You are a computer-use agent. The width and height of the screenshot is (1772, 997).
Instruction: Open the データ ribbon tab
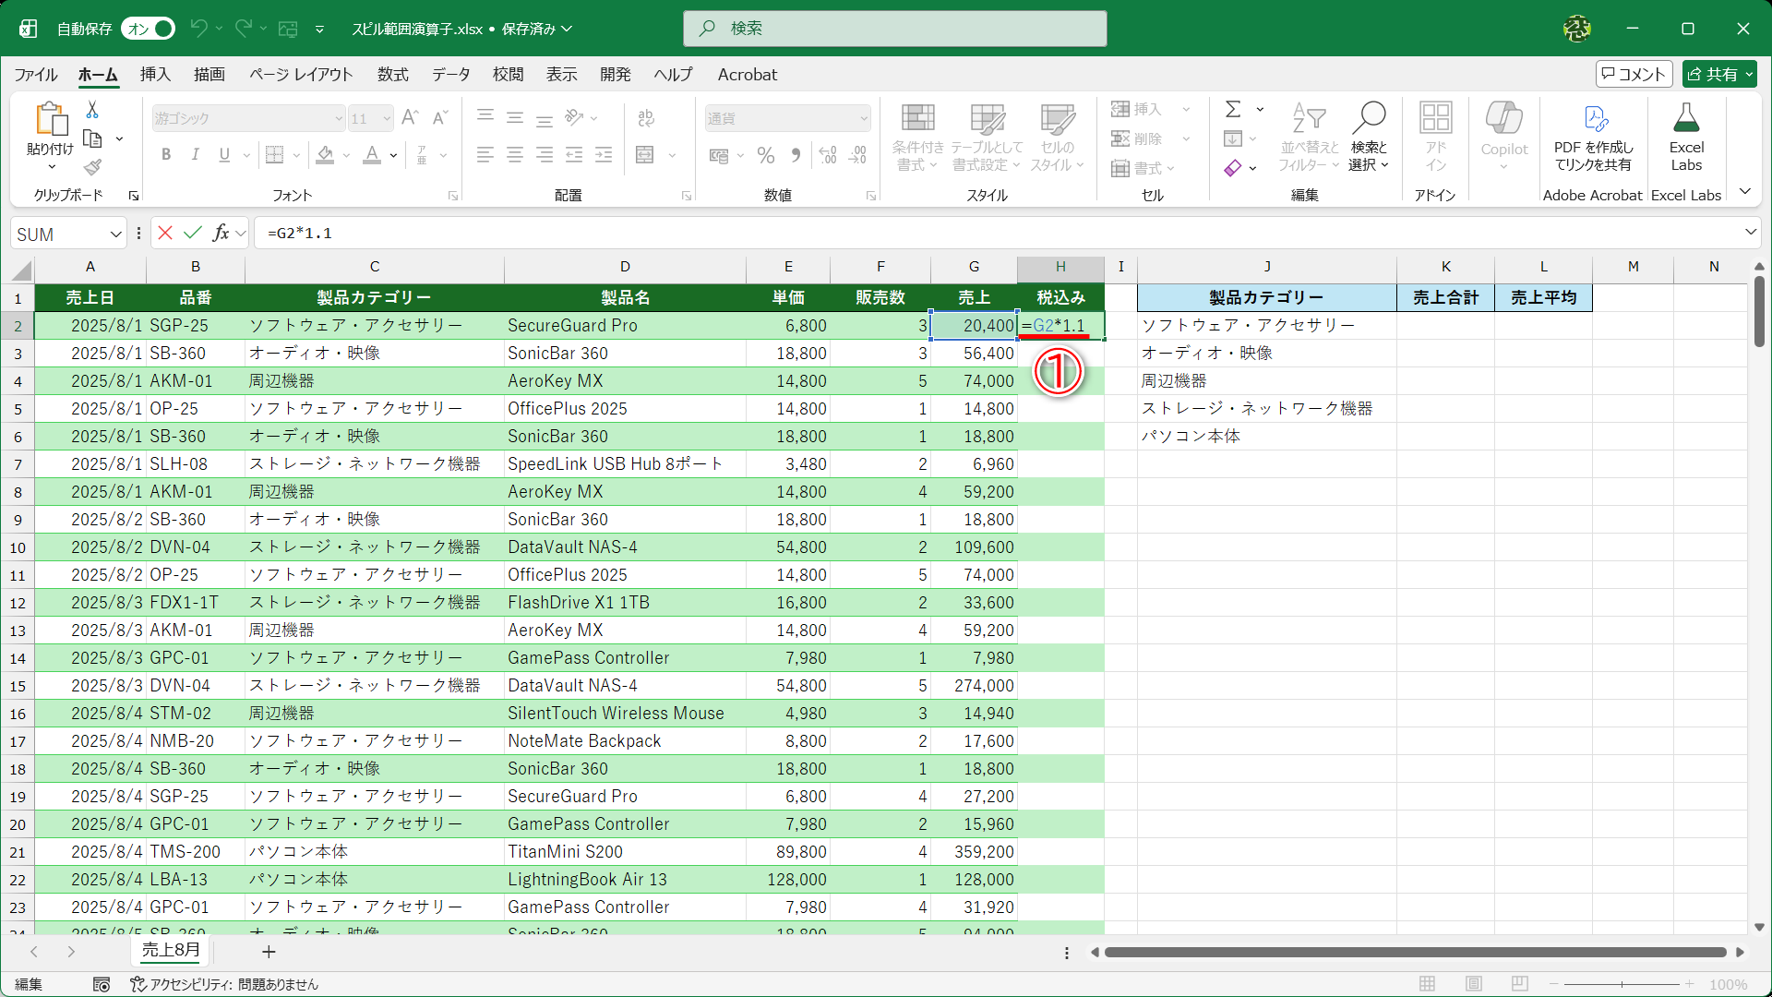point(450,75)
